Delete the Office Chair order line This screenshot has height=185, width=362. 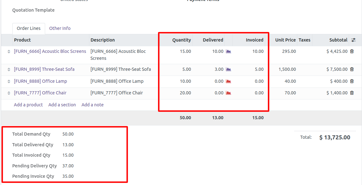coord(352,93)
